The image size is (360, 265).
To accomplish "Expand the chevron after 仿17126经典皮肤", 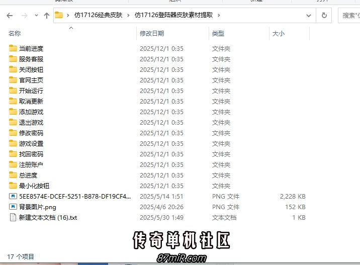I will coord(128,16).
